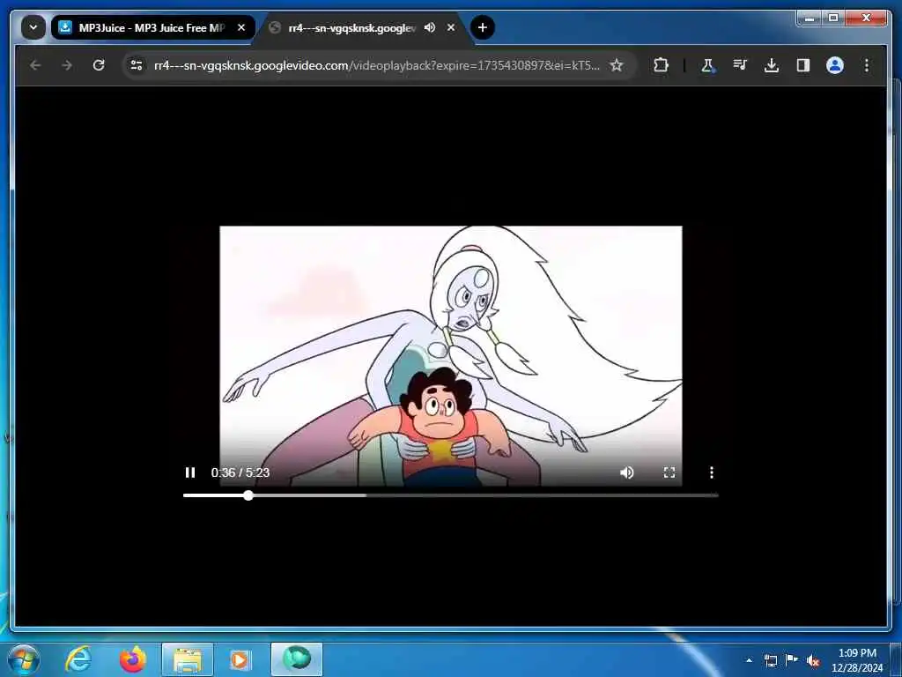Image resolution: width=902 pixels, height=677 pixels.
Task: Go forward to the next page
Action: tap(67, 65)
